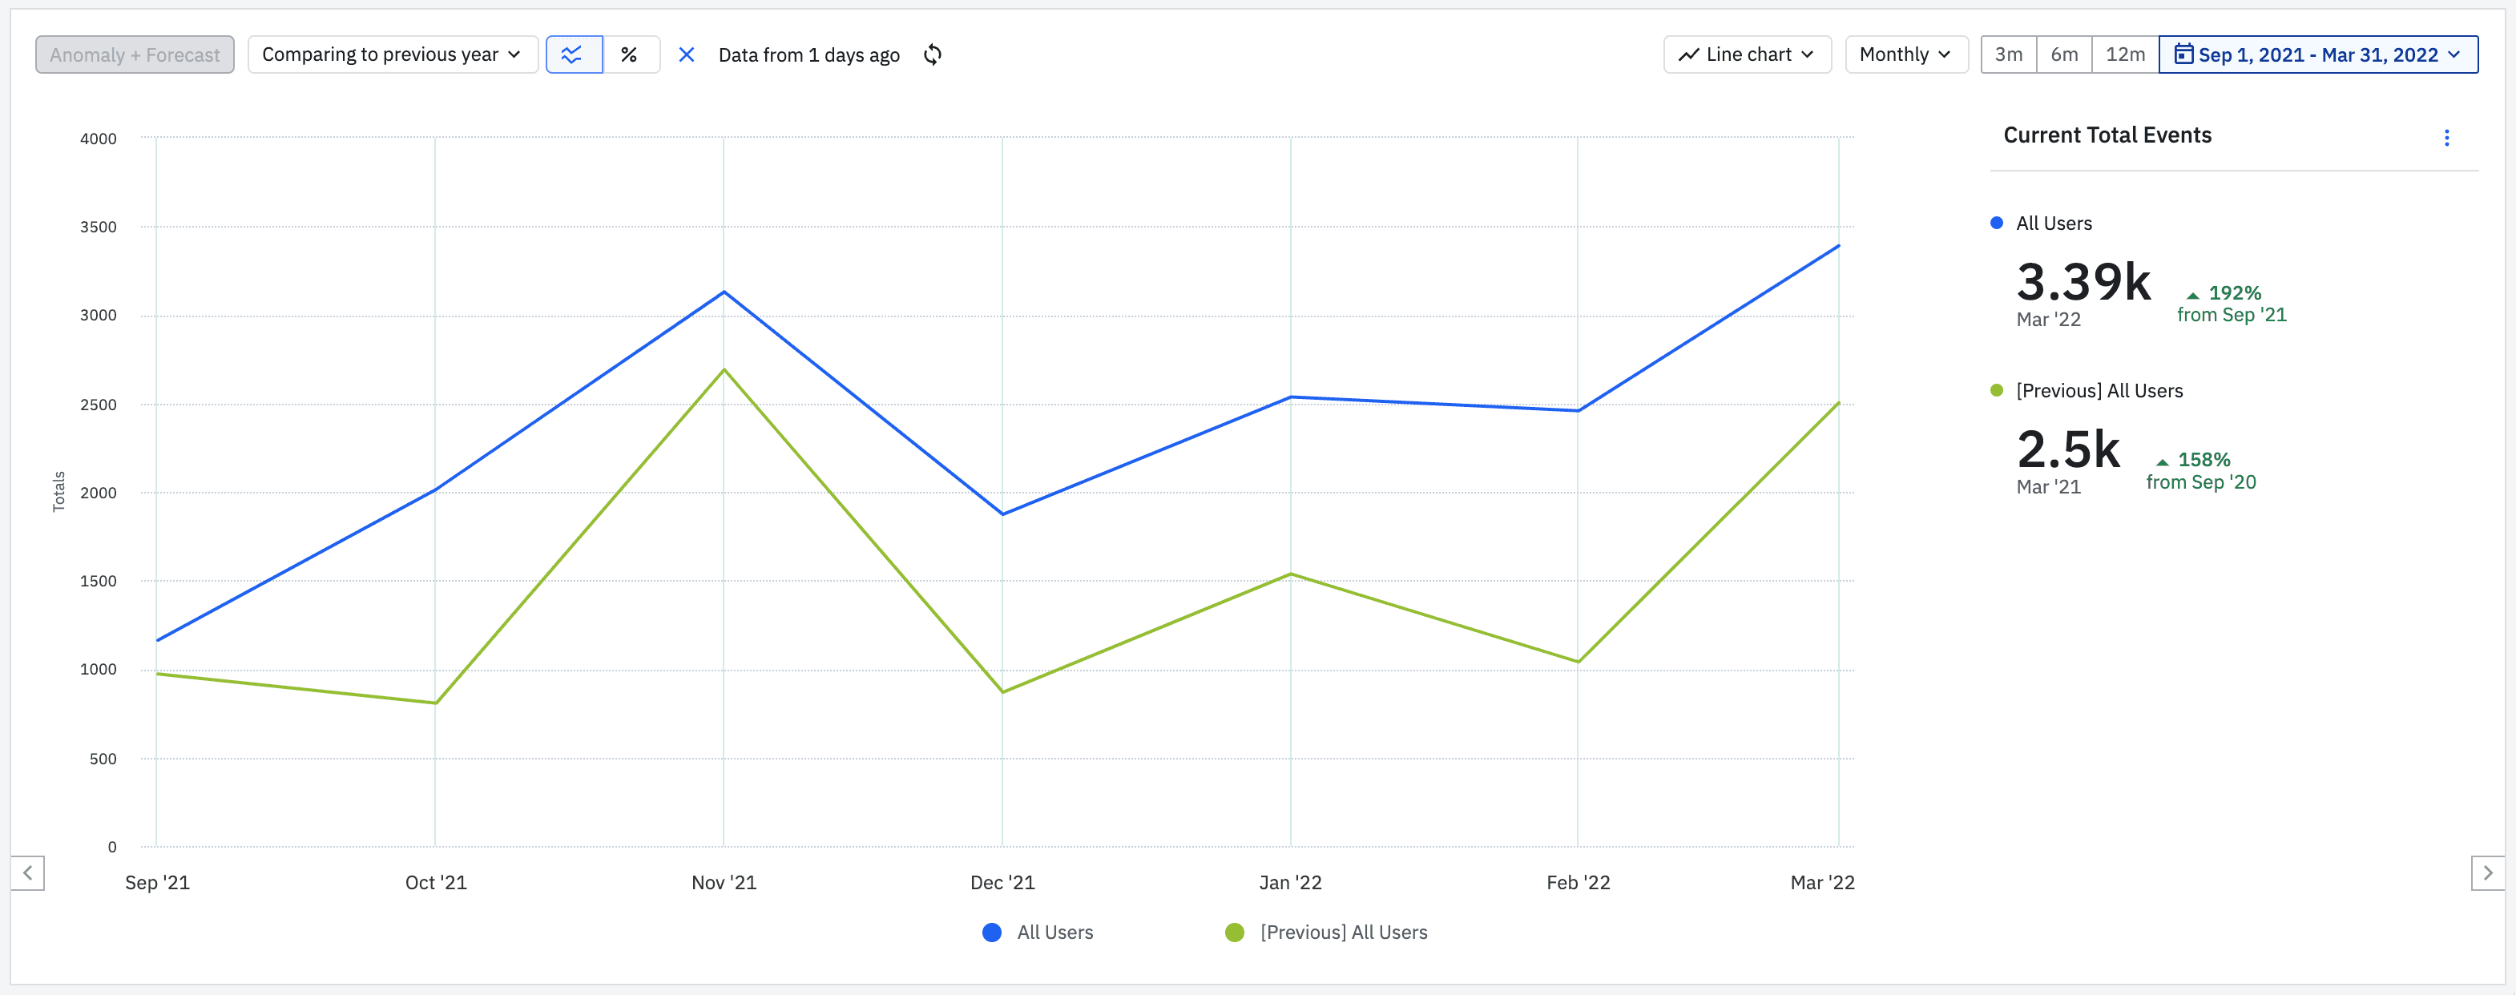2516x995 pixels.
Task: Click the Mar '22 data point on blue line
Action: coord(1838,246)
